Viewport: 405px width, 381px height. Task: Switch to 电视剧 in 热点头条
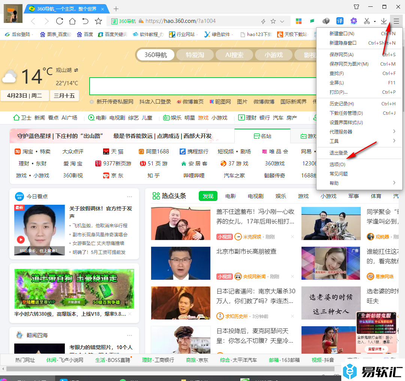point(255,196)
